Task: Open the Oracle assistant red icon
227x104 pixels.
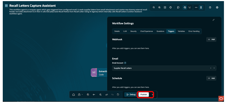Action: (x=221, y=99)
